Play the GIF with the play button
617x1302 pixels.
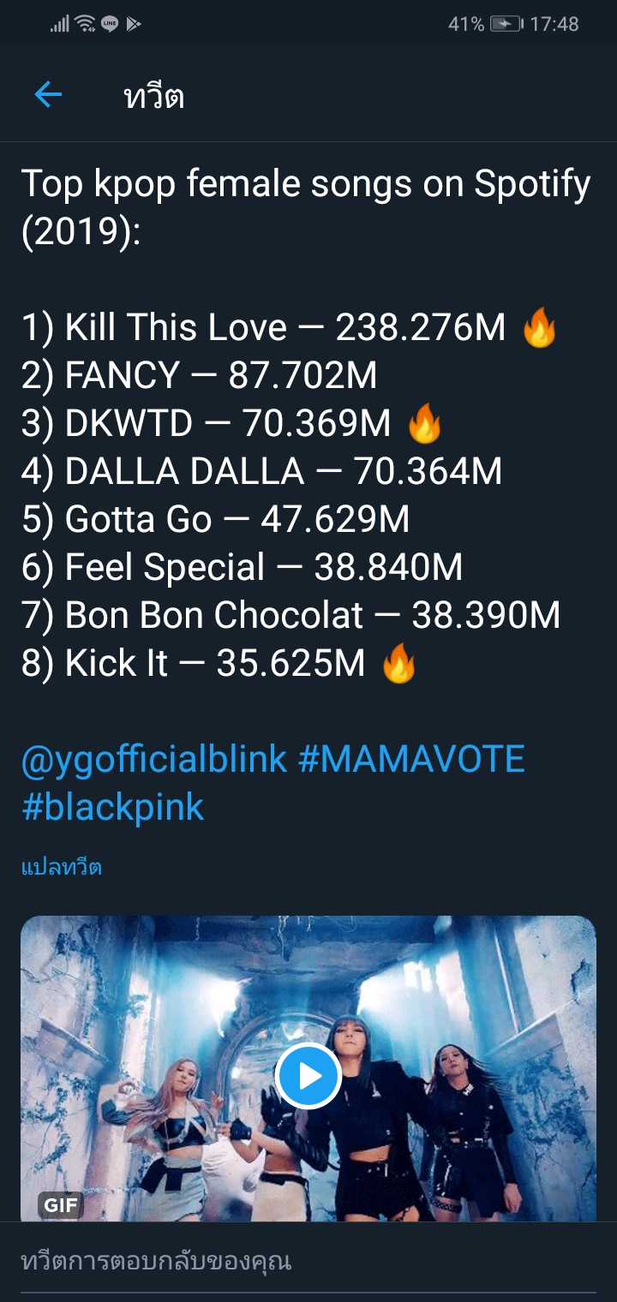(308, 1076)
